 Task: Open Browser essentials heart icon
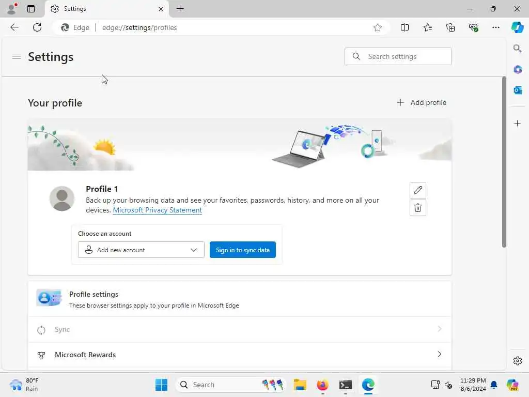point(473,28)
